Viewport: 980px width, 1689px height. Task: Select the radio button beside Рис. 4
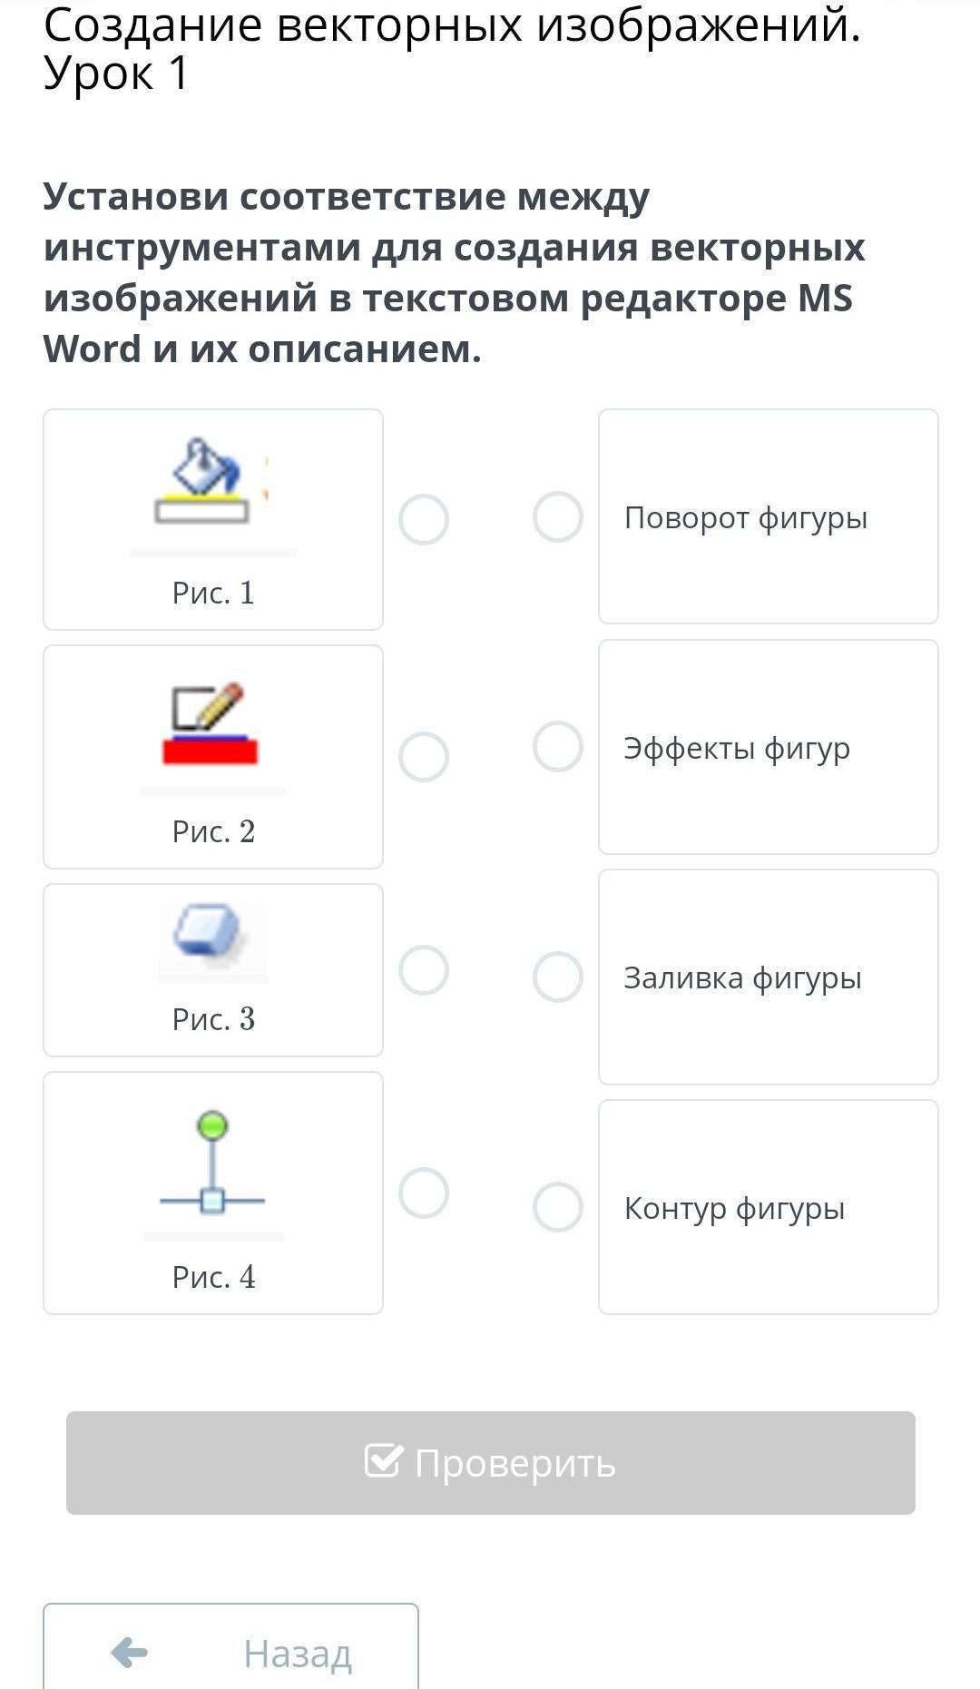(x=424, y=1193)
